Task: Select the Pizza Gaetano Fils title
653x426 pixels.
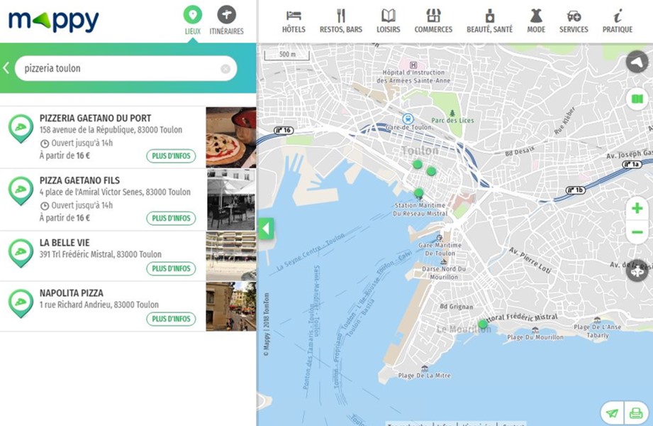Action: tap(79, 180)
